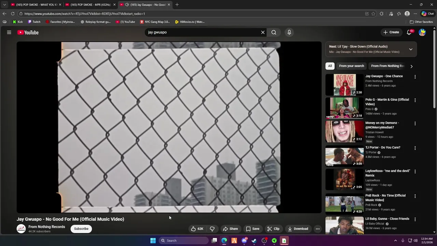
Task: Go back with the browser back arrow
Action: point(4,14)
